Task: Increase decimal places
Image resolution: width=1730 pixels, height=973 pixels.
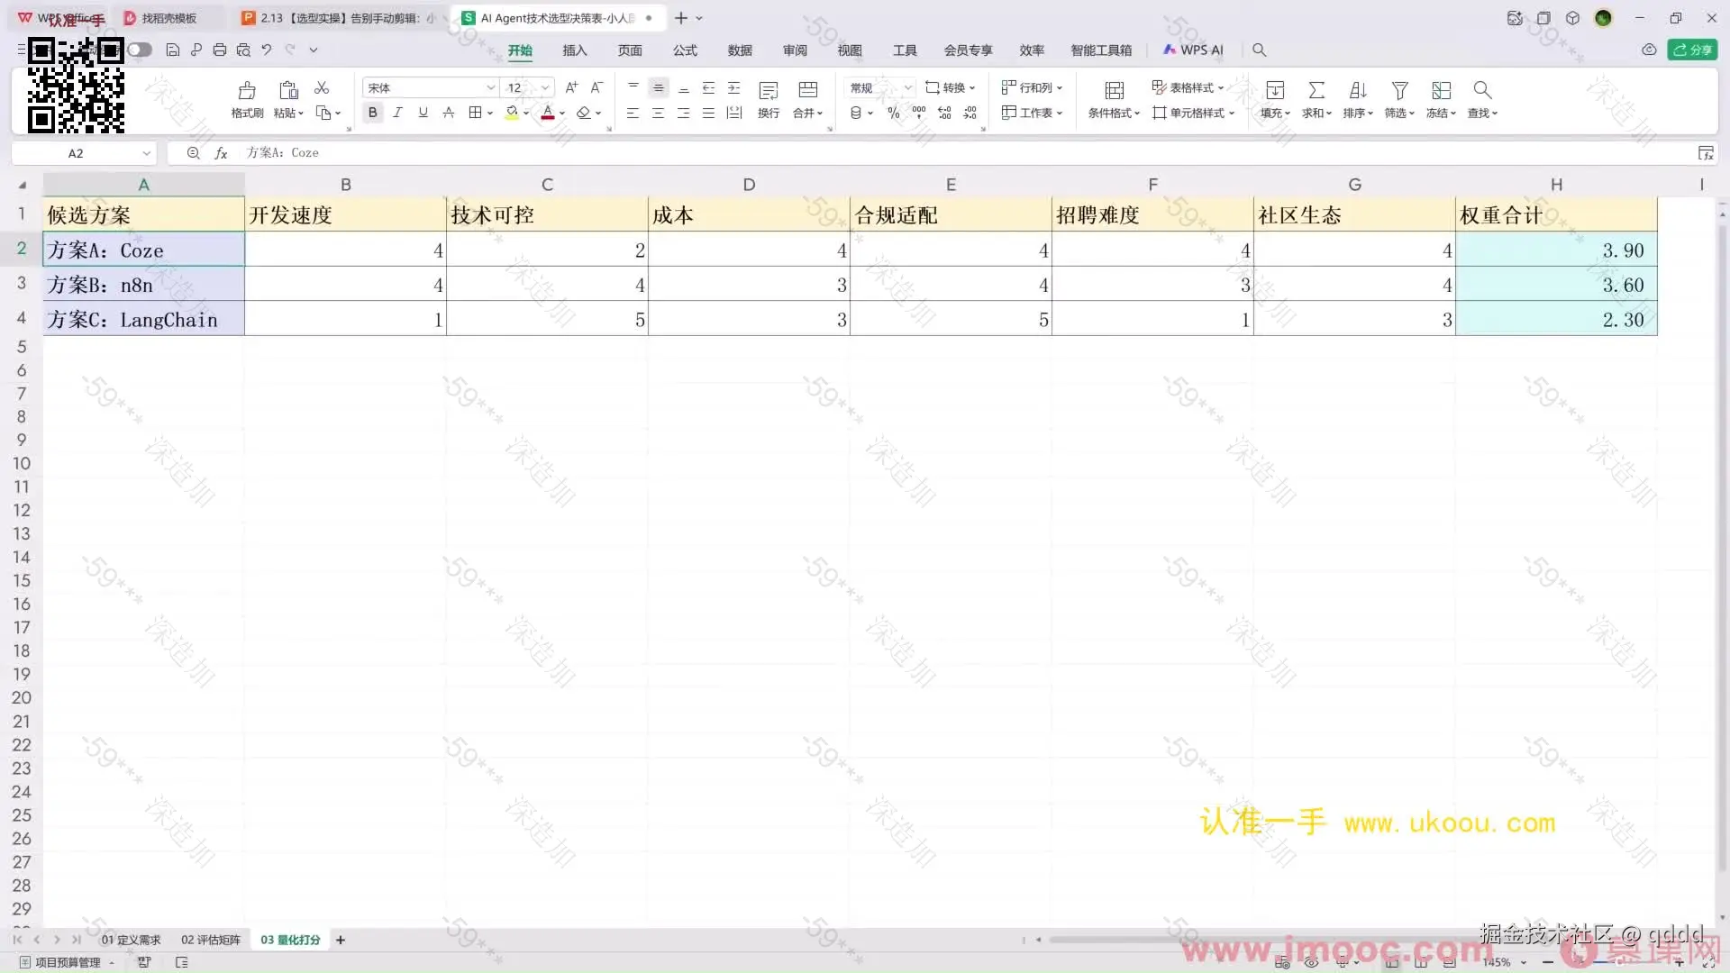Action: 944,113
